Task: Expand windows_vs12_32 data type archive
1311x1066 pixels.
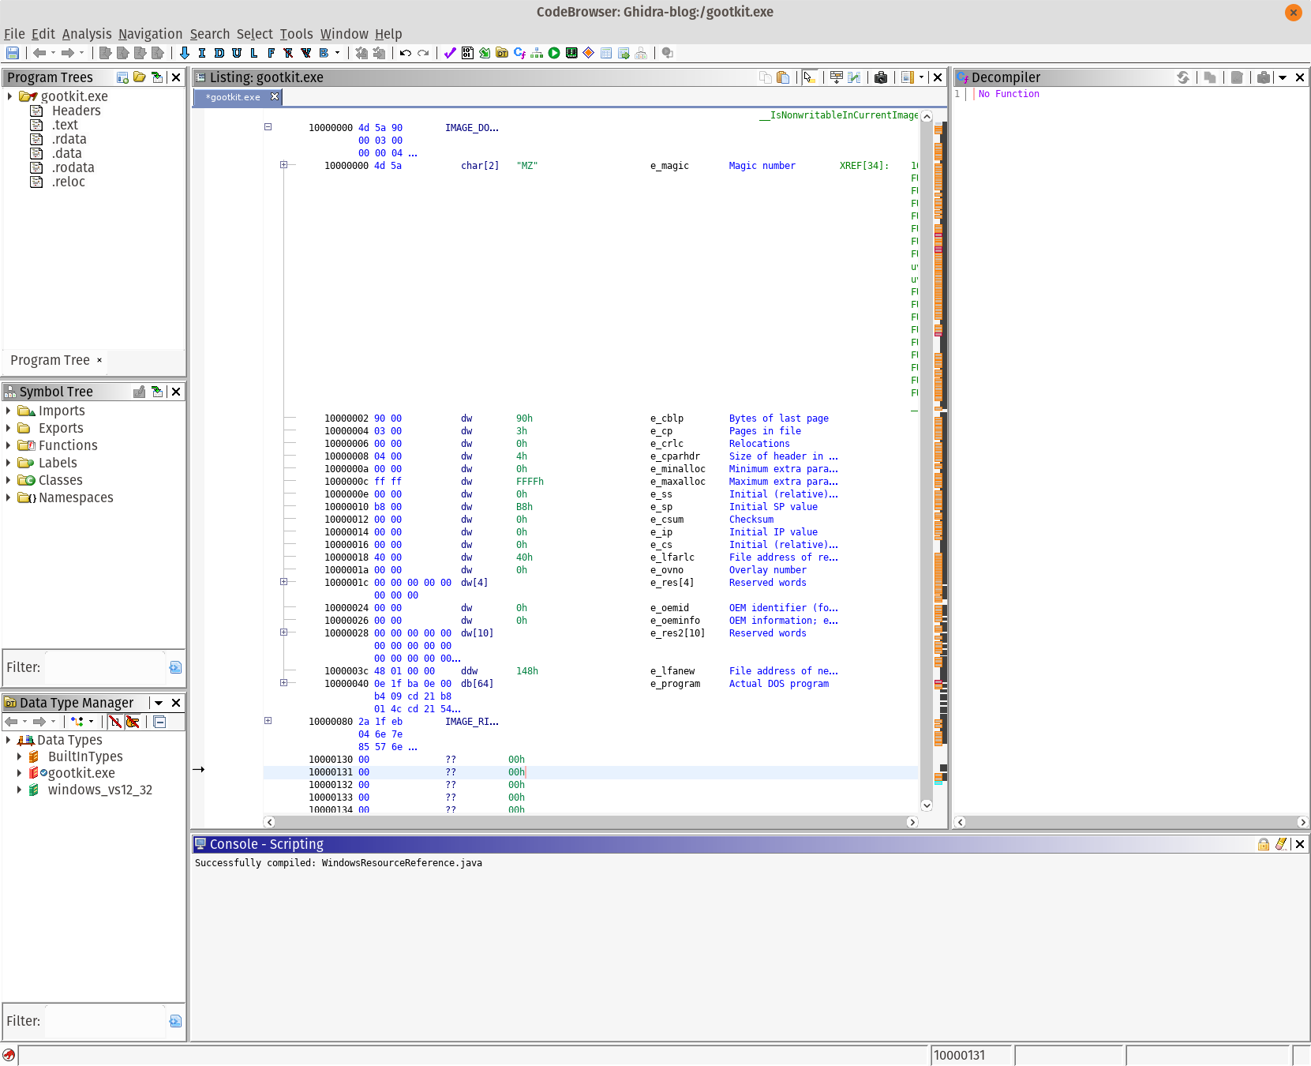Action: (20, 790)
